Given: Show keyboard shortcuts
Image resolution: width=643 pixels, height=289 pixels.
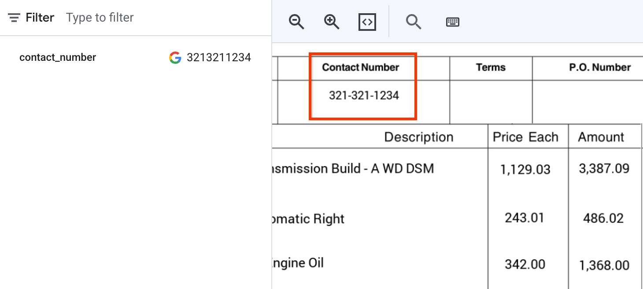Looking at the screenshot, I should (x=453, y=22).
